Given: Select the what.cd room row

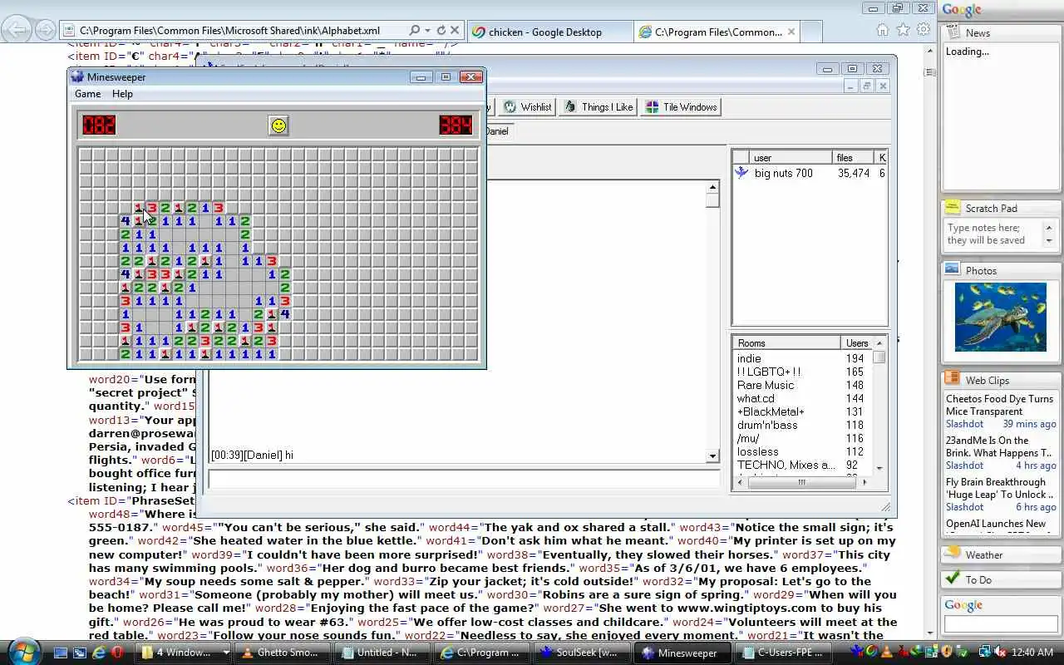Looking at the screenshot, I should coord(802,398).
